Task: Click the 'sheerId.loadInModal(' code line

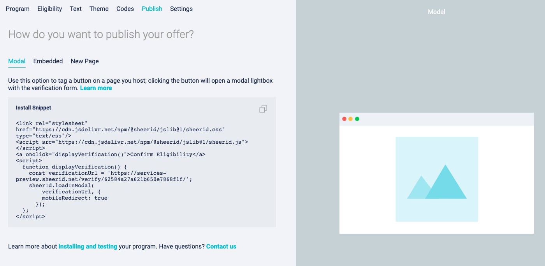Action: (x=62, y=185)
